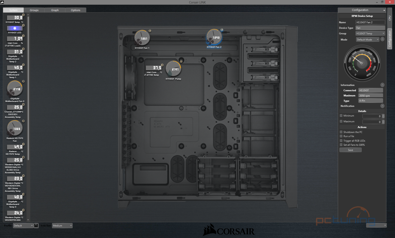The width and height of the screenshot is (395, 238).
Task: Open the Graph tab
Action: tap(55, 10)
